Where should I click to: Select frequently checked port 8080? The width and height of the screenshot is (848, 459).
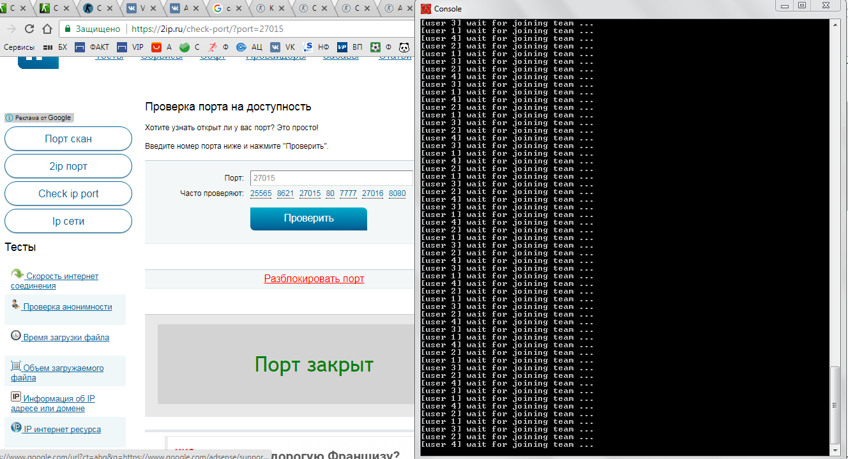pyautogui.click(x=397, y=193)
